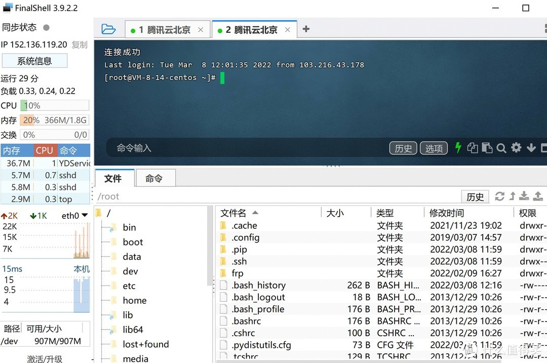Click the 命令输入 command input field
The width and height of the screenshot is (547, 363).
pos(243,148)
